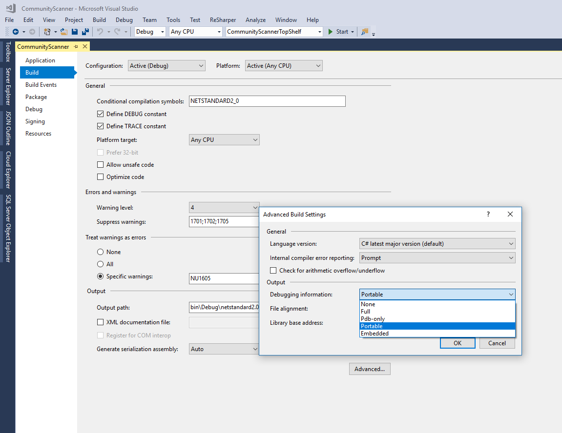Image resolution: width=562 pixels, height=433 pixels.
Task: Click the Navigate Backward arrow icon
Action: point(16,32)
